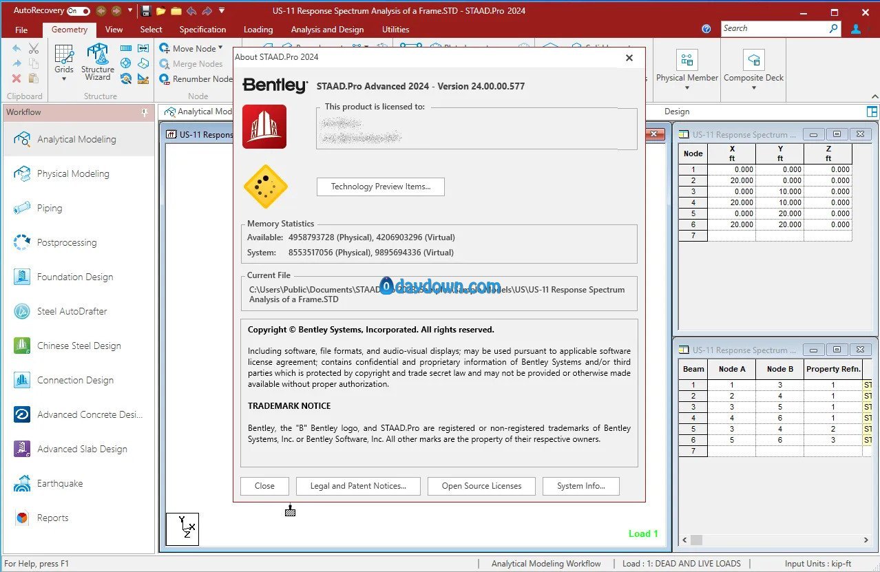Image resolution: width=880 pixels, height=572 pixels.
Task: Click the Renumber Nodes tool
Action: click(196, 79)
